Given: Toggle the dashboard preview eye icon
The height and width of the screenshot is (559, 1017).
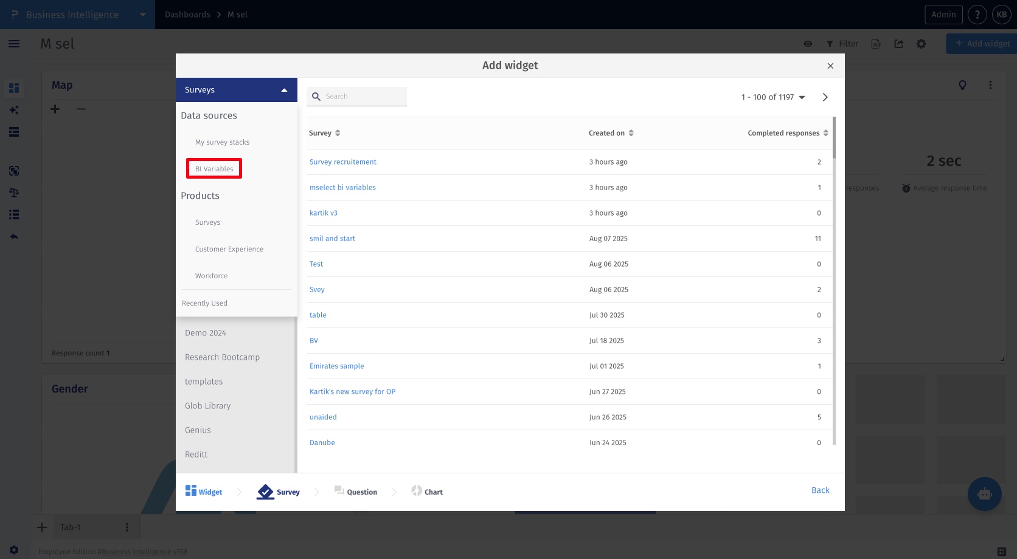Looking at the screenshot, I should click(x=808, y=44).
